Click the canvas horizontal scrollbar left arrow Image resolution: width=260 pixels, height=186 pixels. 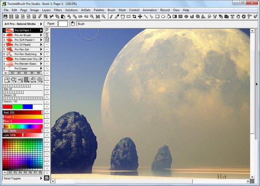[x=53, y=181]
